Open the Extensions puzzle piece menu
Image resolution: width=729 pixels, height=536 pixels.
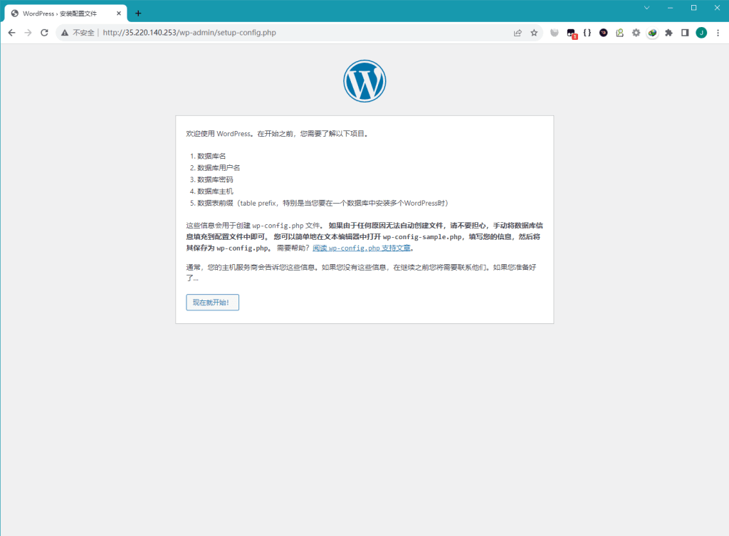[668, 33]
